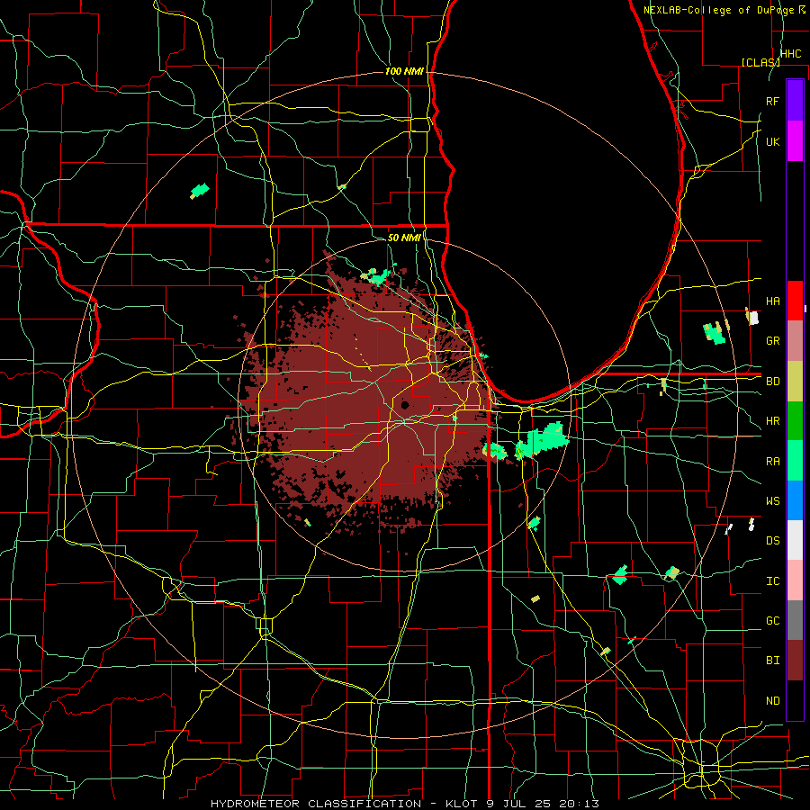Click the RA legend label
Image resolution: width=810 pixels, height=810 pixels.
[x=773, y=462]
